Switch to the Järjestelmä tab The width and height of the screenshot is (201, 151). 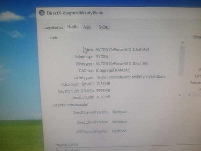(53, 27)
